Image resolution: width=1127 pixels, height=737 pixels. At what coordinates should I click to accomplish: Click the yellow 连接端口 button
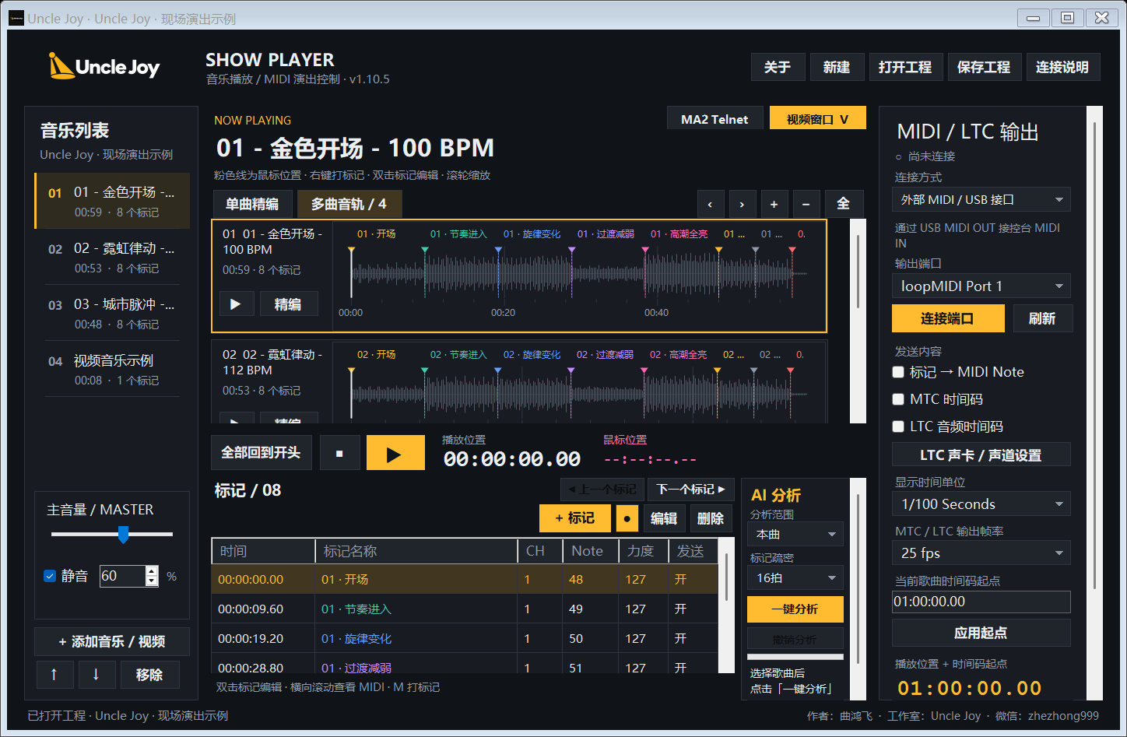pyautogui.click(x=947, y=318)
